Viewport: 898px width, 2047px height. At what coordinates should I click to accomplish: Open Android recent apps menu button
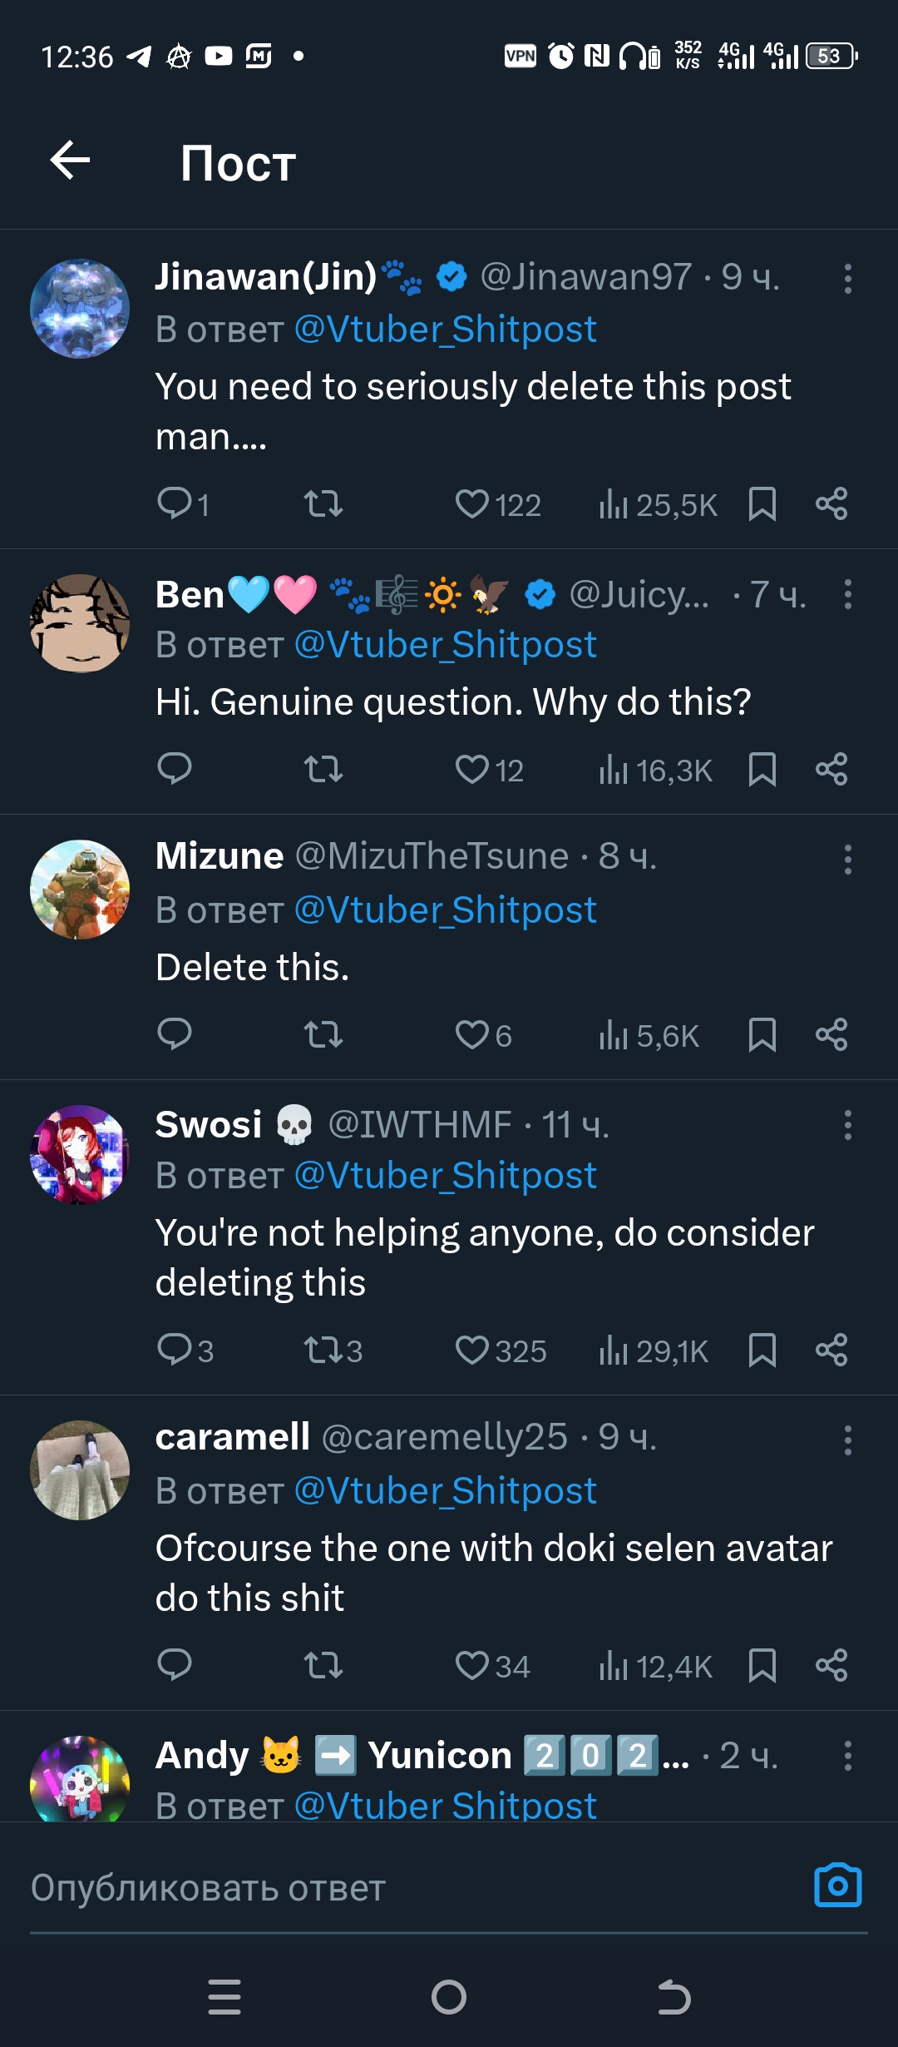[224, 1997]
